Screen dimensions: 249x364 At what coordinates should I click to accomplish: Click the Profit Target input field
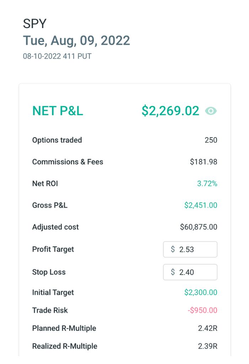click(x=190, y=249)
